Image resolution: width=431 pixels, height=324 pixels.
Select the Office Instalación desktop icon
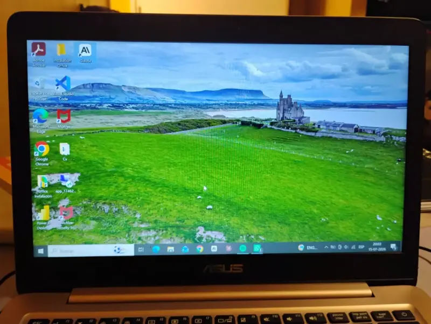click(43, 186)
